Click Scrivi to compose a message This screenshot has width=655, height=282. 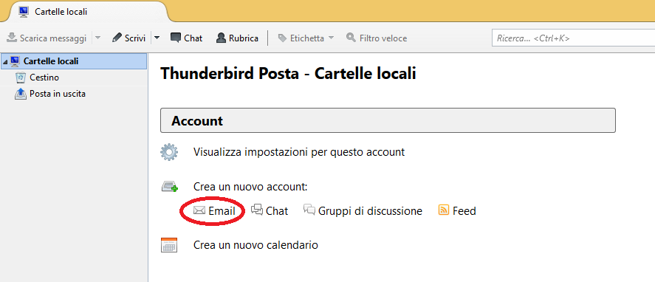[x=129, y=38]
